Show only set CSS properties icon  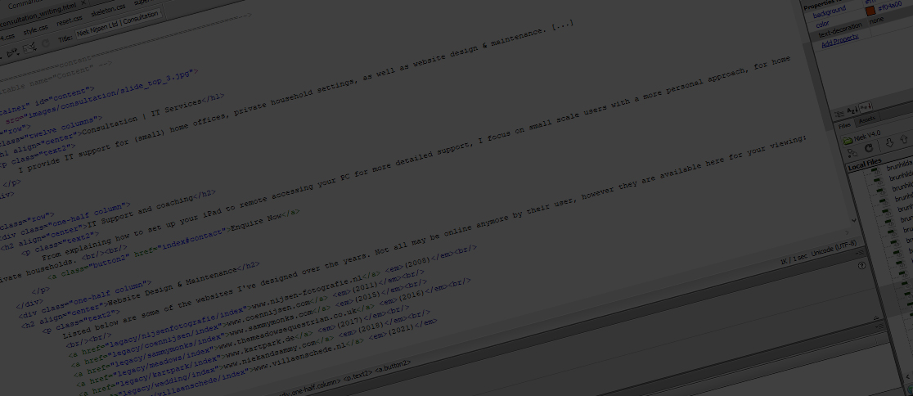pyautogui.click(x=866, y=106)
